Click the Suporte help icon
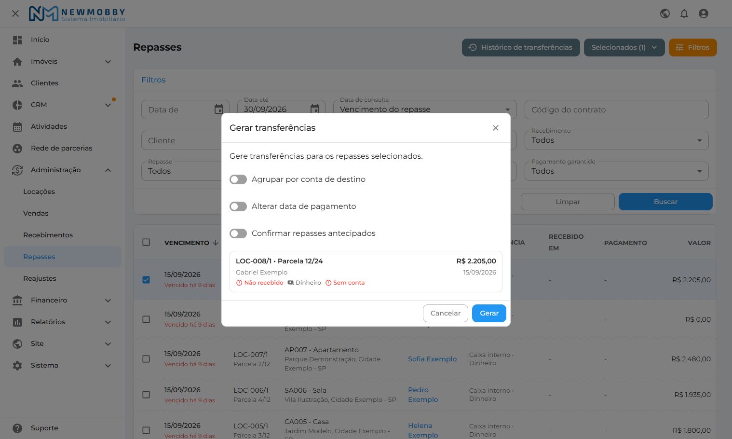732x439 pixels. [17, 428]
